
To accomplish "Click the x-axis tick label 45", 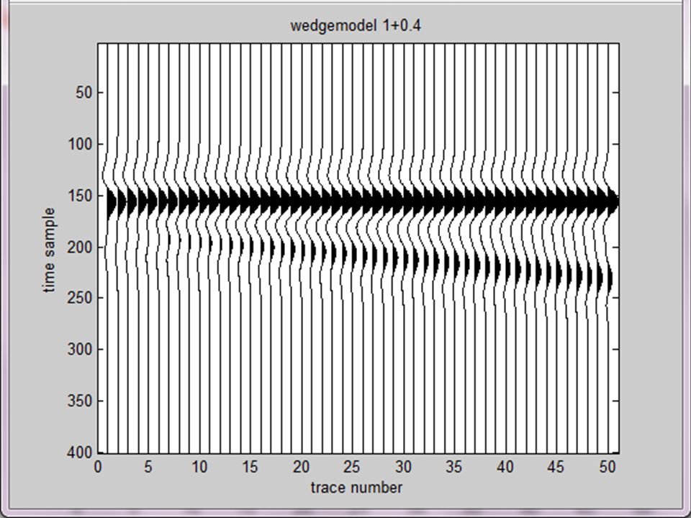I will point(556,467).
